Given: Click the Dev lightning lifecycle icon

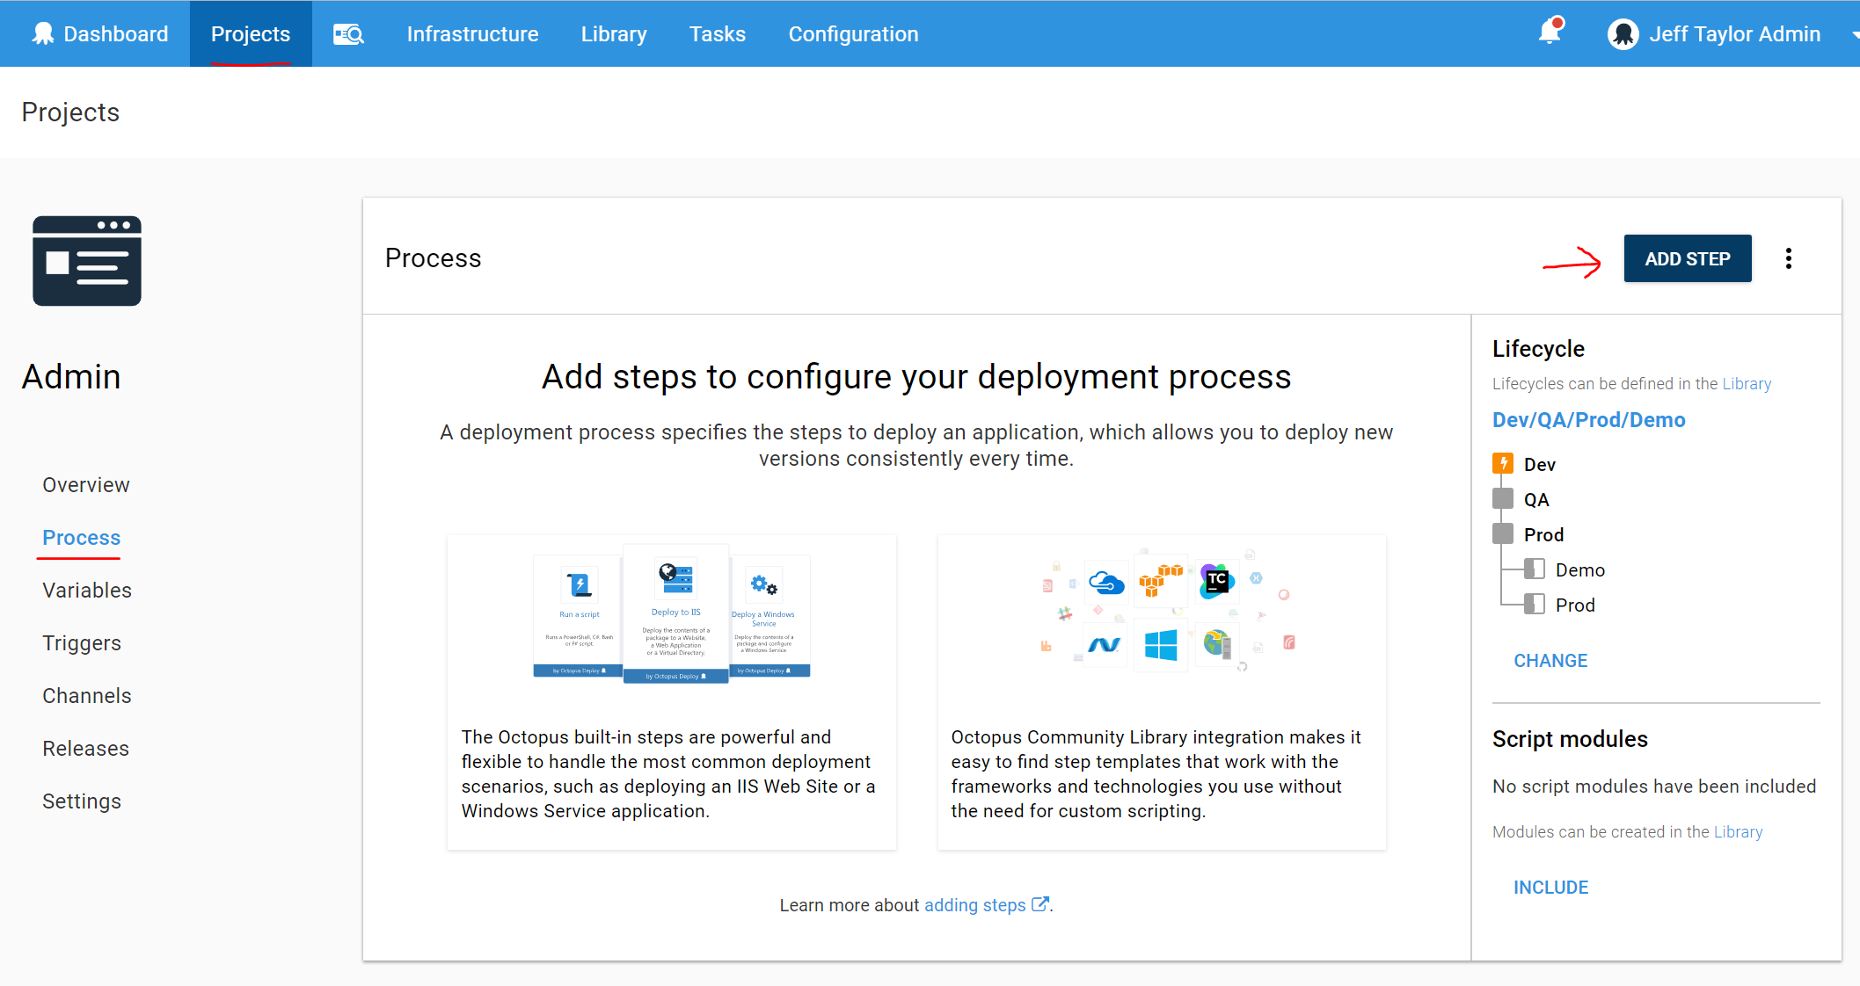Looking at the screenshot, I should coord(1503,463).
